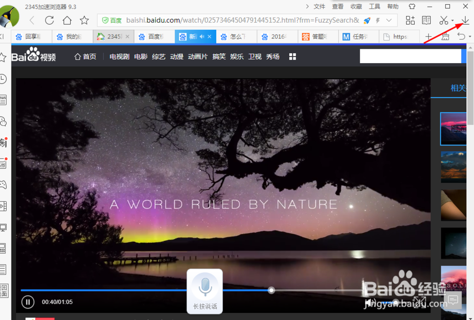Image resolution: width=474 pixels, height=320 pixels.
Task: Open the 文件 menu
Action: [319, 6]
